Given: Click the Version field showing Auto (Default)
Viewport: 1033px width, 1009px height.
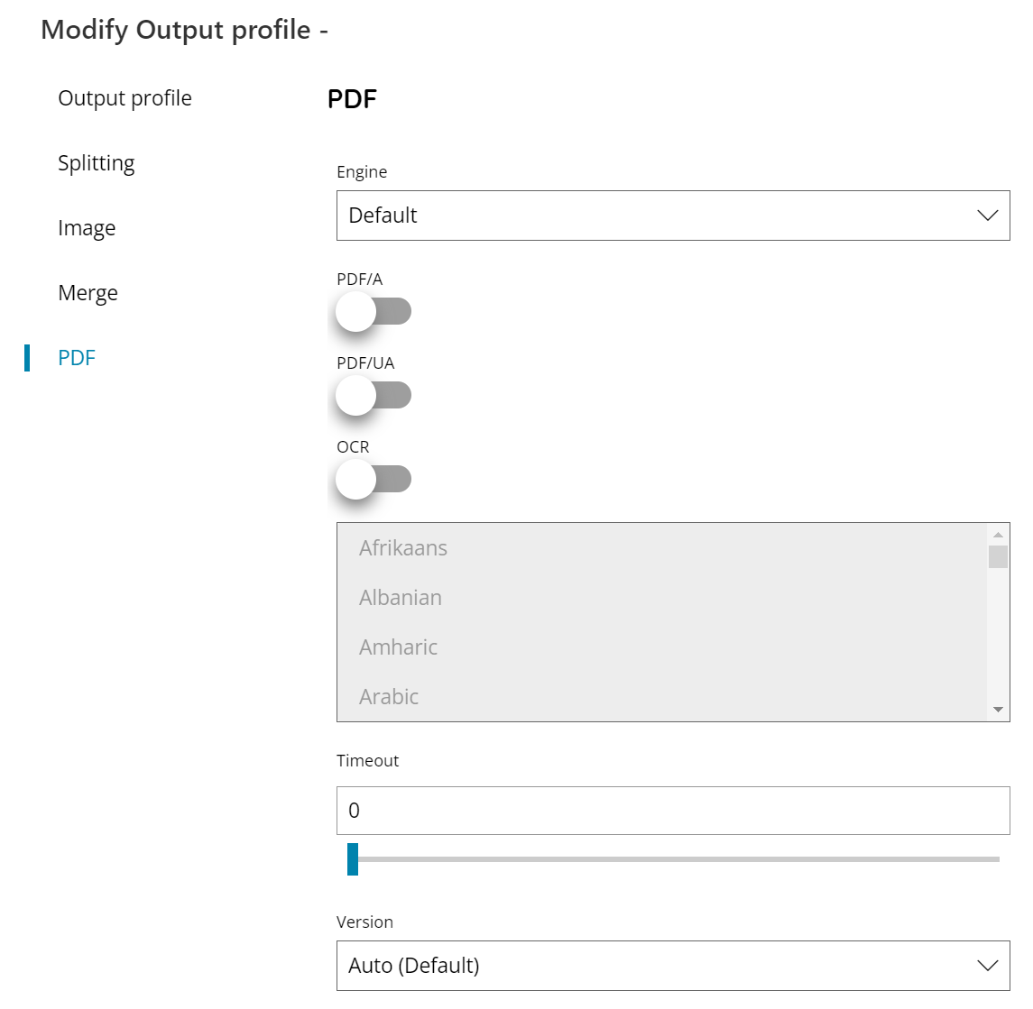Looking at the screenshot, I should pos(672,965).
